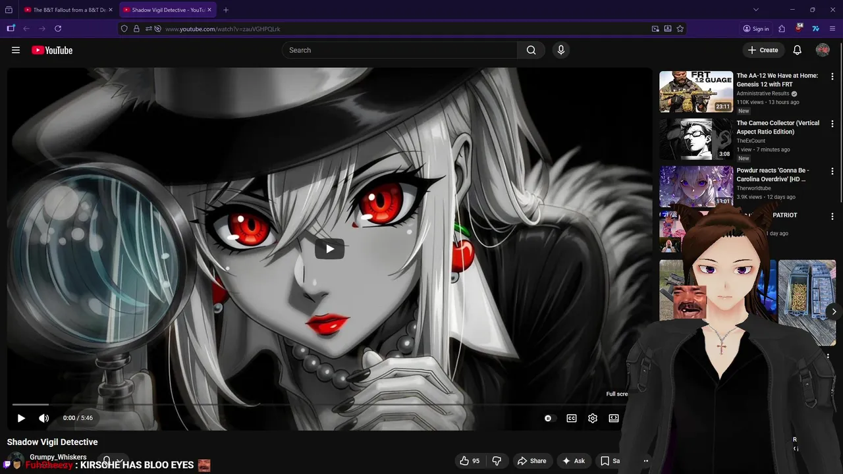Open 'The Cameo Collector' video title
This screenshot has height=474, width=843.
(x=778, y=127)
